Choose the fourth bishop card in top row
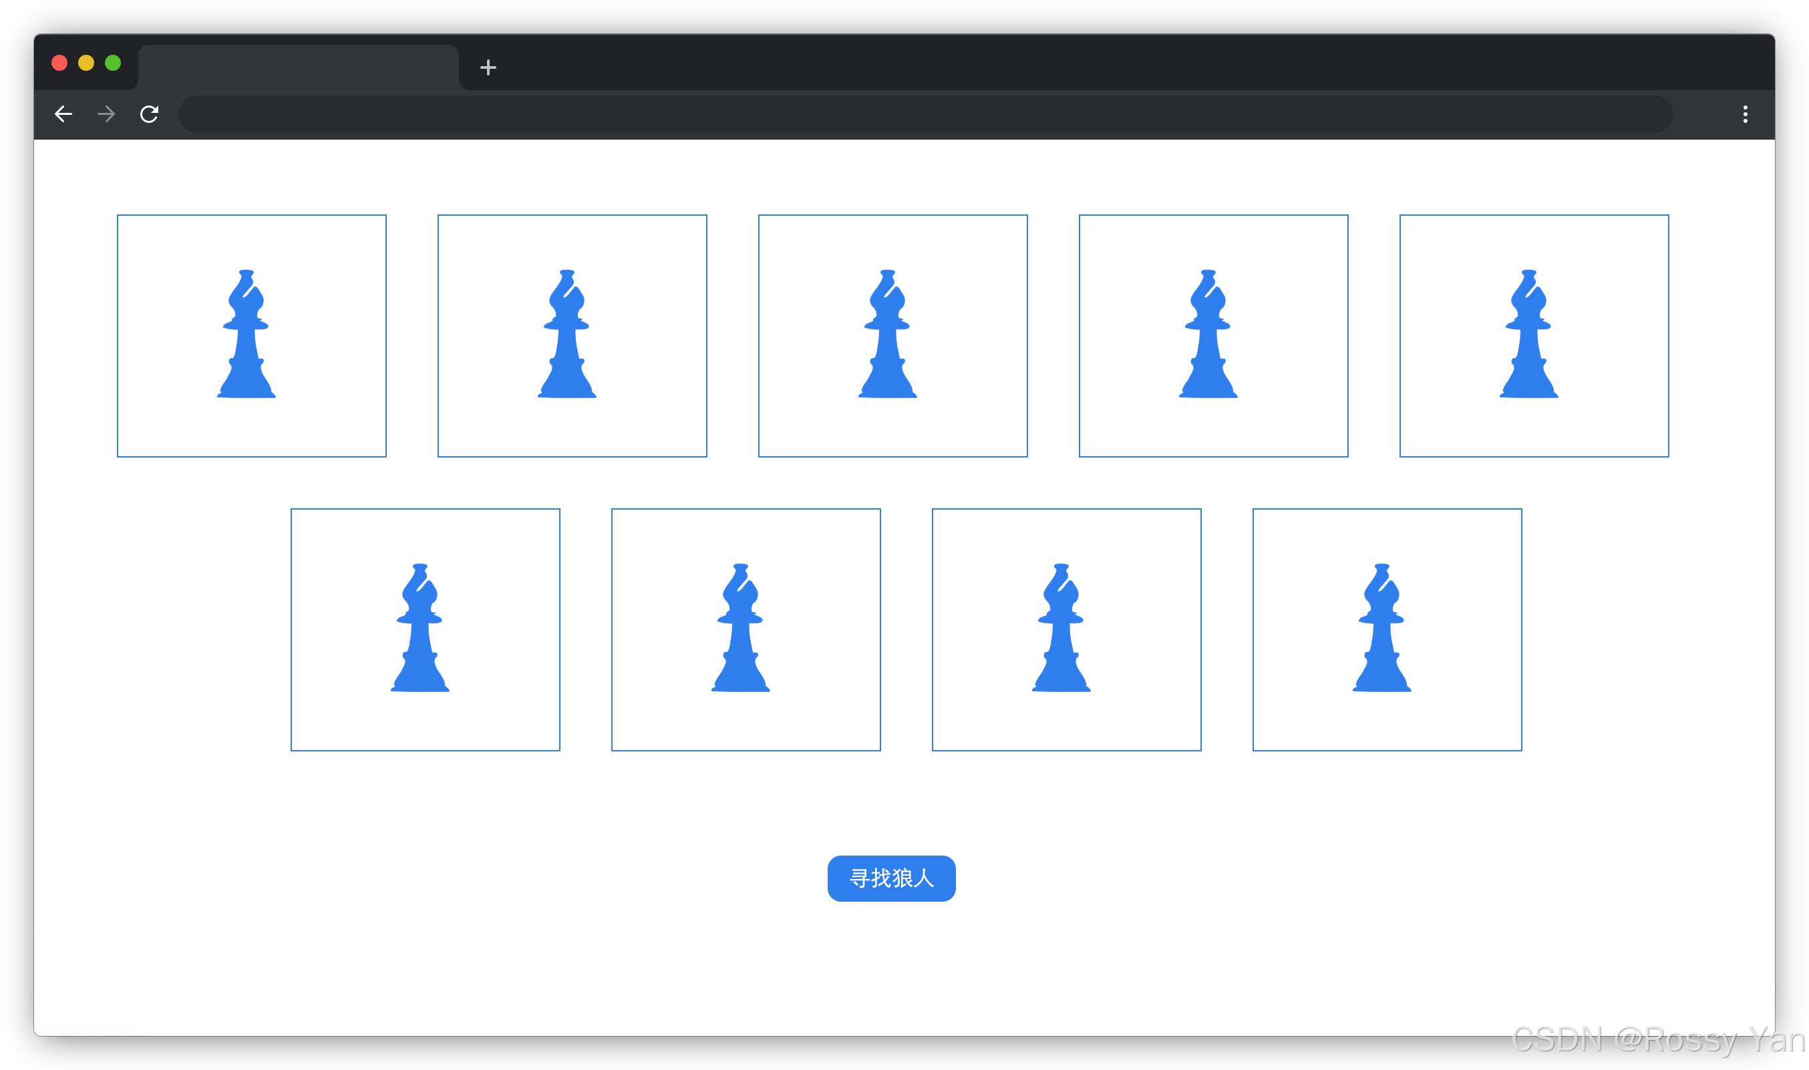This screenshot has width=1809, height=1070. 1212,335
